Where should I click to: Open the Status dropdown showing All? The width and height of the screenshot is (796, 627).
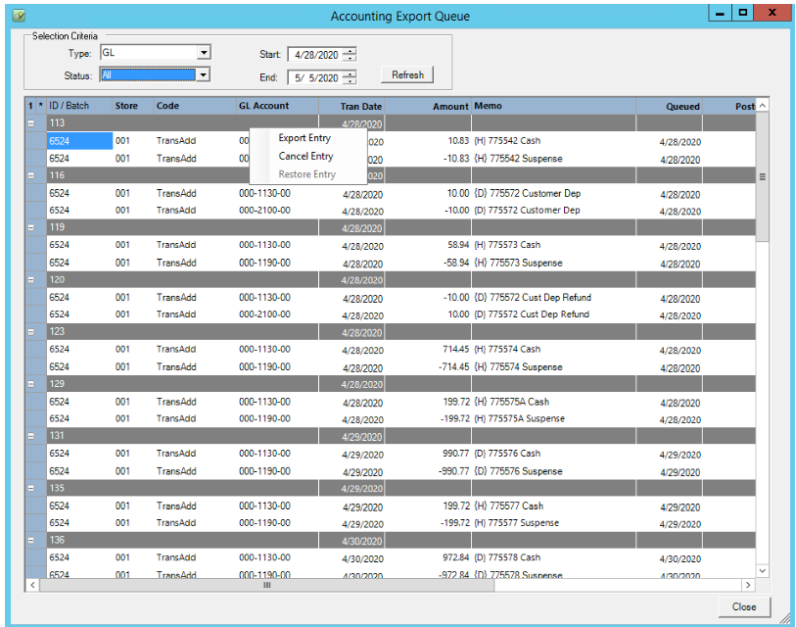point(204,74)
